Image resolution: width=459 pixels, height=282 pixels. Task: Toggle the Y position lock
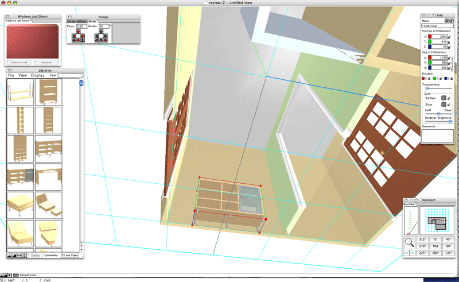[x=449, y=41]
